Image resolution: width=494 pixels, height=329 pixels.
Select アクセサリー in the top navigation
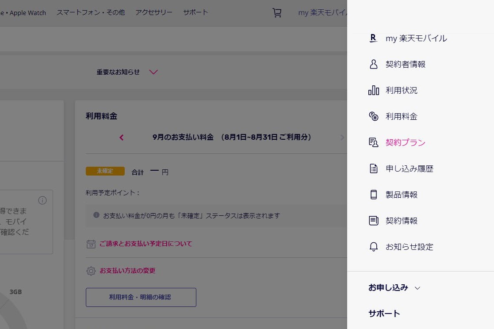(153, 12)
